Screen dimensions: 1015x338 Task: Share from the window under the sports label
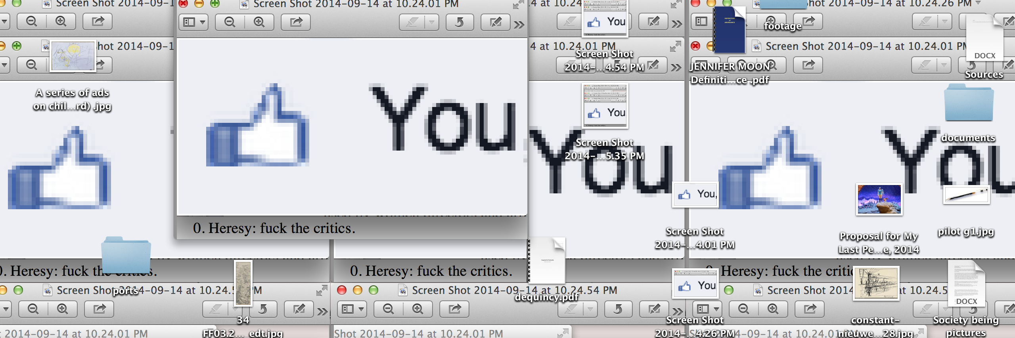pyautogui.click(x=100, y=309)
